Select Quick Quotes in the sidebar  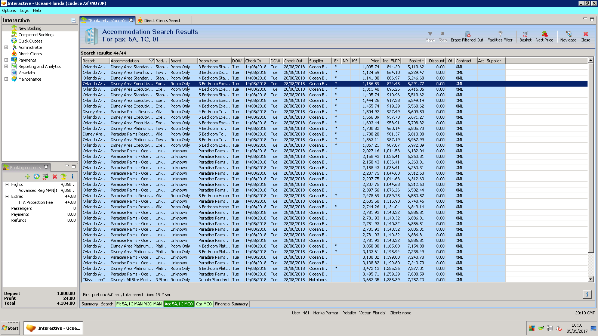pyautogui.click(x=30, y=41)
